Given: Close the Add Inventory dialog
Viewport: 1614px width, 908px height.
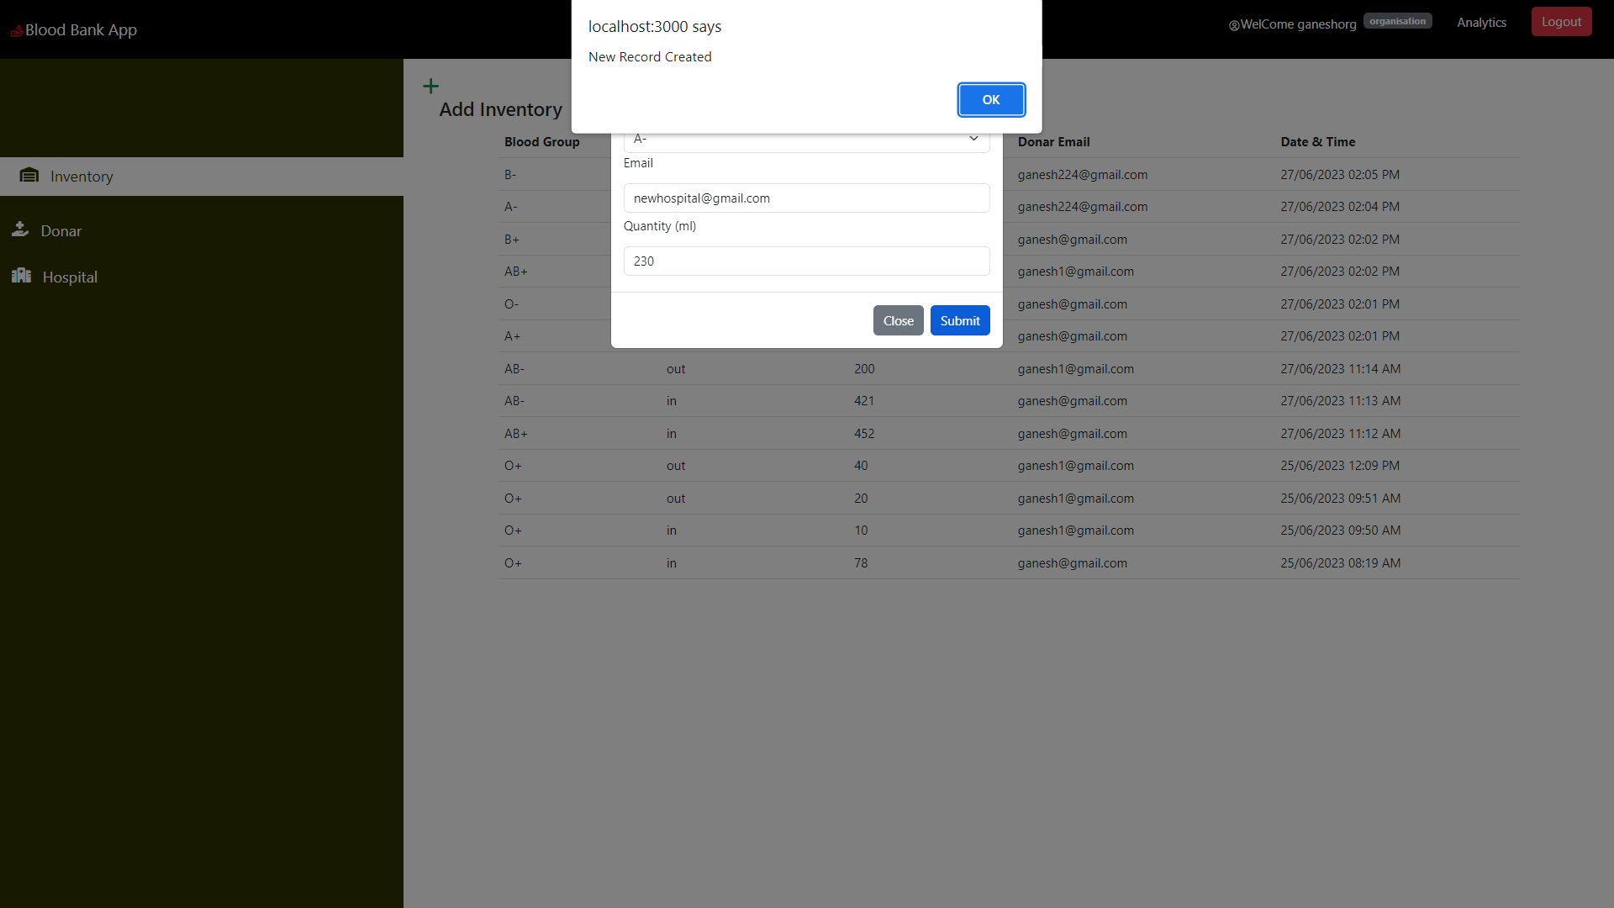Looking at the screenshot, I should (x=898, y=320).
